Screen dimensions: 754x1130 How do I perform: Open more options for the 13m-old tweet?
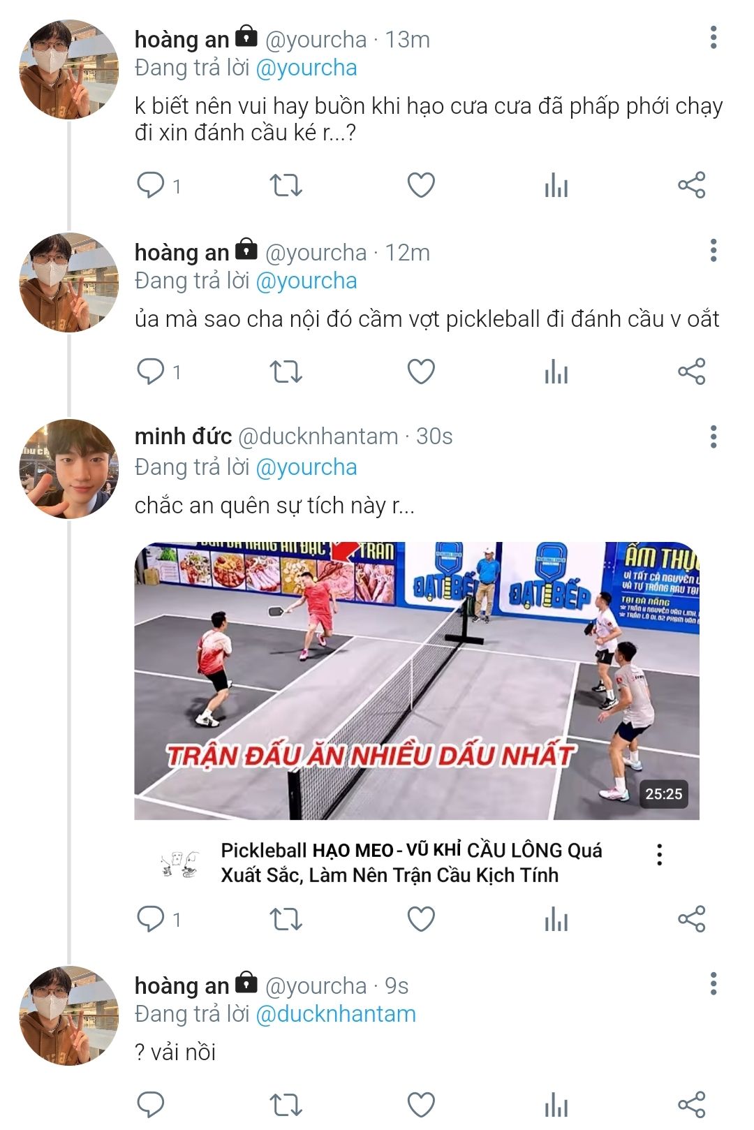[x=713, y=38]
